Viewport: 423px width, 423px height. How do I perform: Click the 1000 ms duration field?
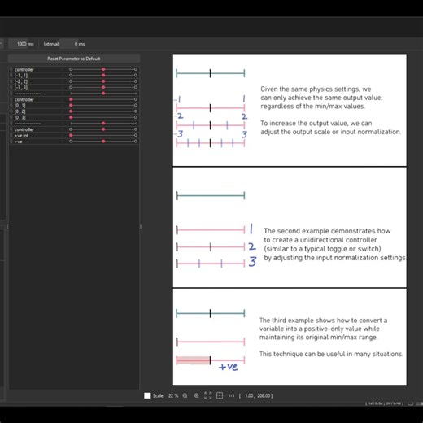(23, 44)
